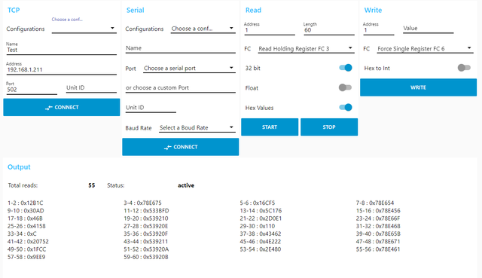
Task: Open the Baud Rate dropdown
Action: coord(197,127)
